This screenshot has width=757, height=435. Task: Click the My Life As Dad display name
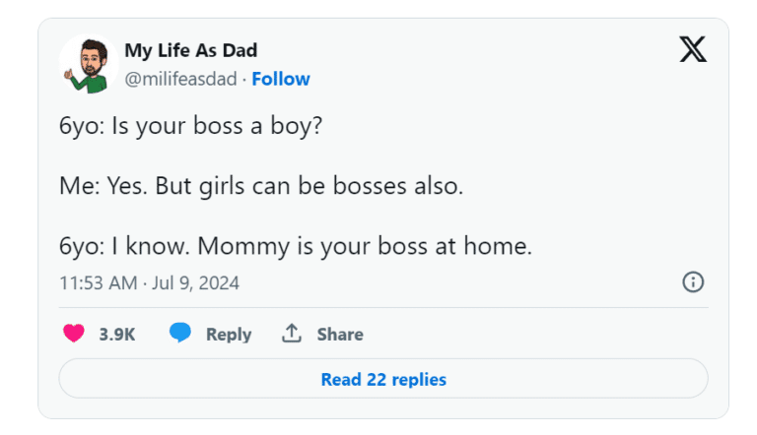(x=191, y=51)
